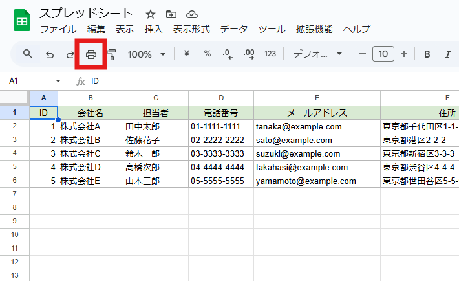Open the font family dropdown

click(x=318, y=54)
